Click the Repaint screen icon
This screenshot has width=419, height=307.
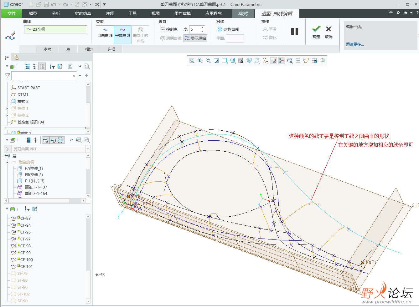point(216,60)
